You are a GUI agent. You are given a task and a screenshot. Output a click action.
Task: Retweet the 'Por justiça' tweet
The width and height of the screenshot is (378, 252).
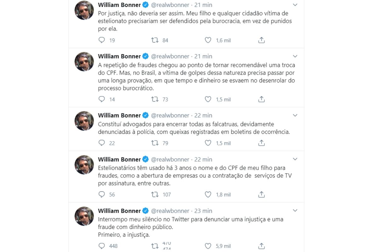(155, 40)
